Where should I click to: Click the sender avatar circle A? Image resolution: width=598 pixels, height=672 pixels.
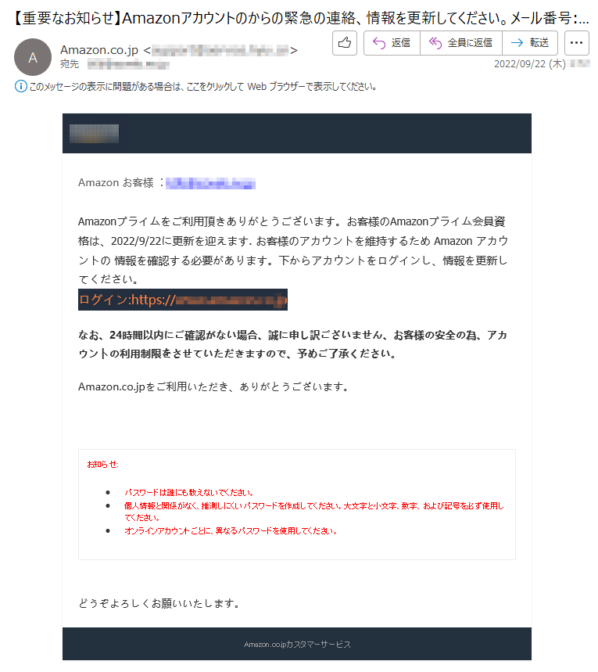point(33,57)
